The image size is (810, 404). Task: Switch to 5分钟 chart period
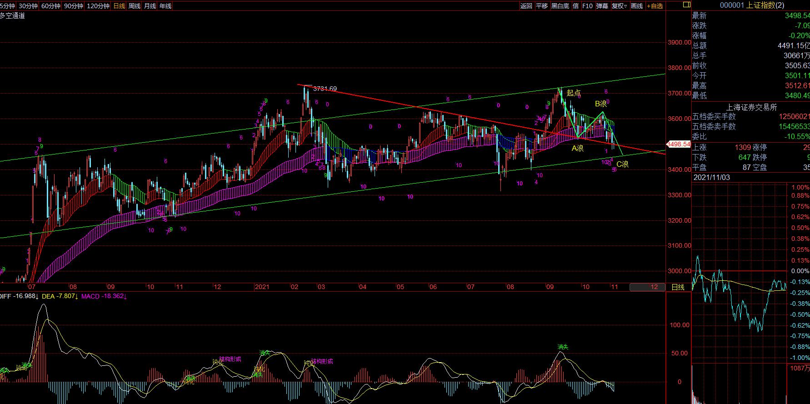click(x=8, y=6)
